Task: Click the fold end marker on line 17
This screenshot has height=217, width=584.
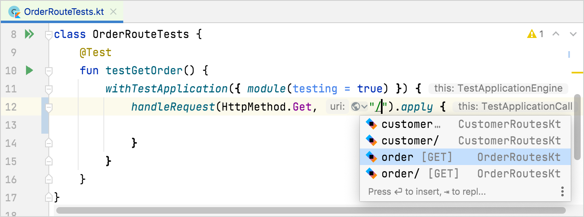Action: coord(49,197)
